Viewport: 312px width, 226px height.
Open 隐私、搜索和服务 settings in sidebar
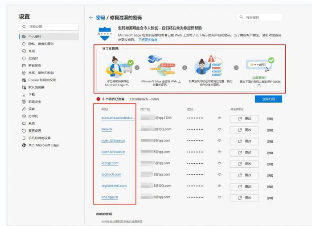click(x=41, y=44)
